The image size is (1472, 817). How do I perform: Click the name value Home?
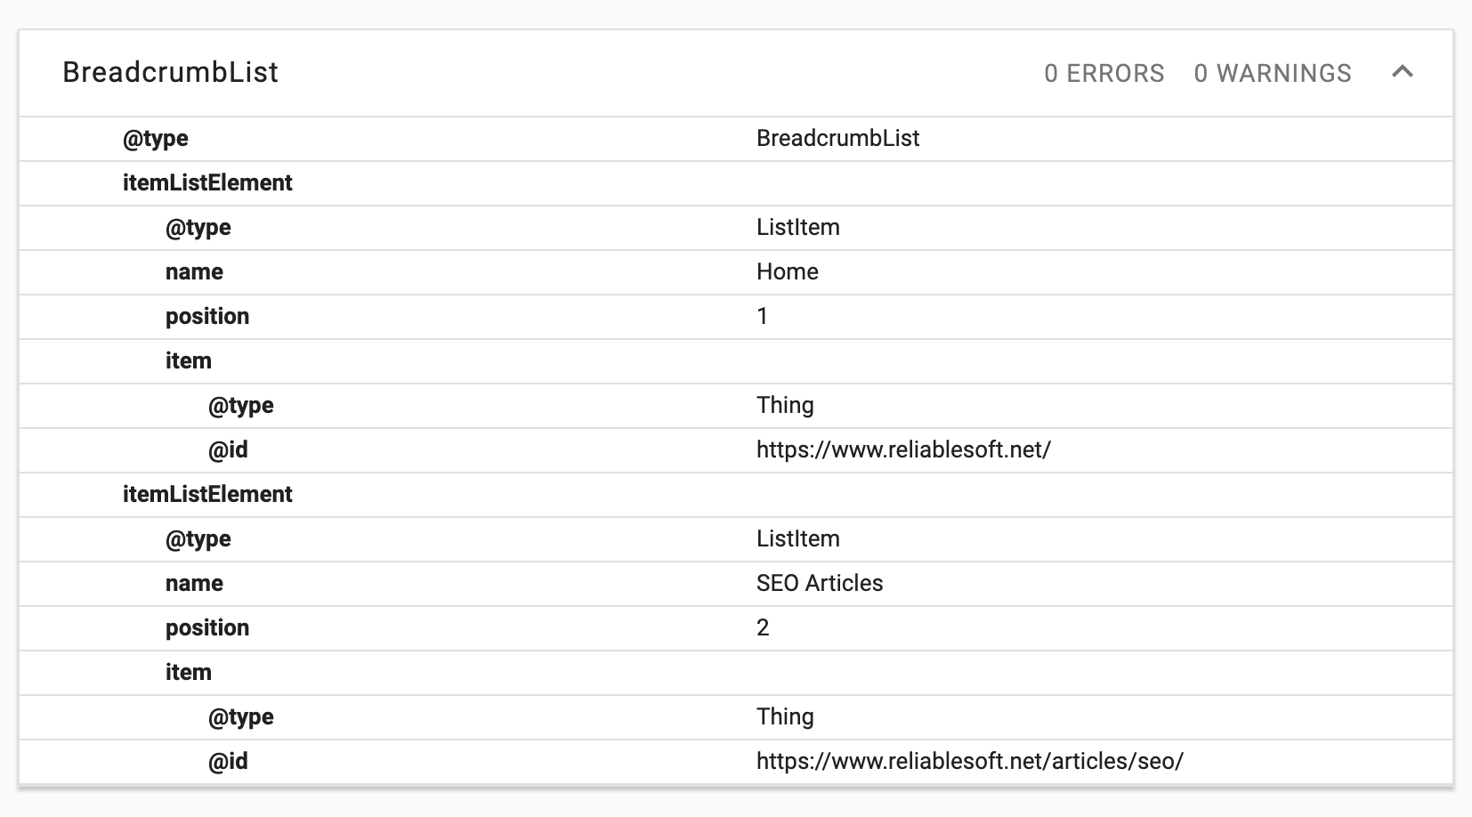click(787, 271)
